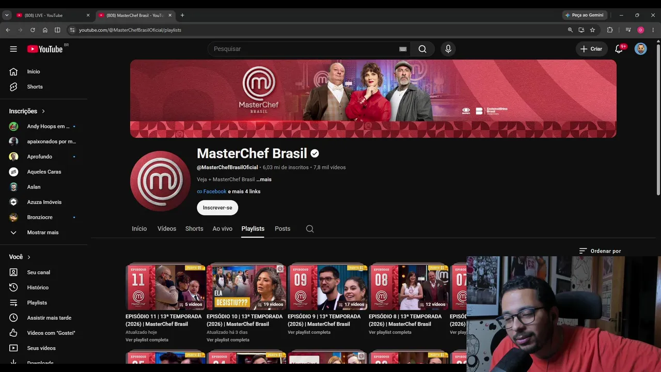
Task: Open the notifications bell
Action: coord(619,49)
